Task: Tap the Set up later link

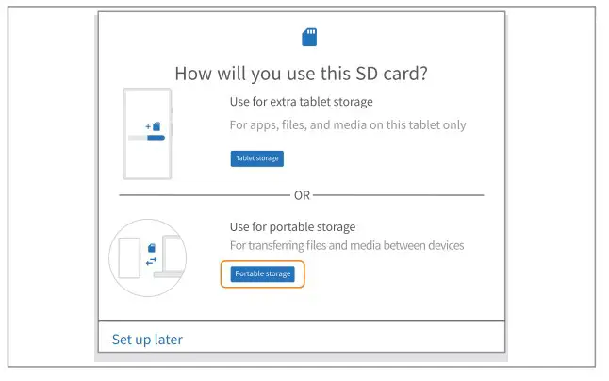Action: click(147, 339)
